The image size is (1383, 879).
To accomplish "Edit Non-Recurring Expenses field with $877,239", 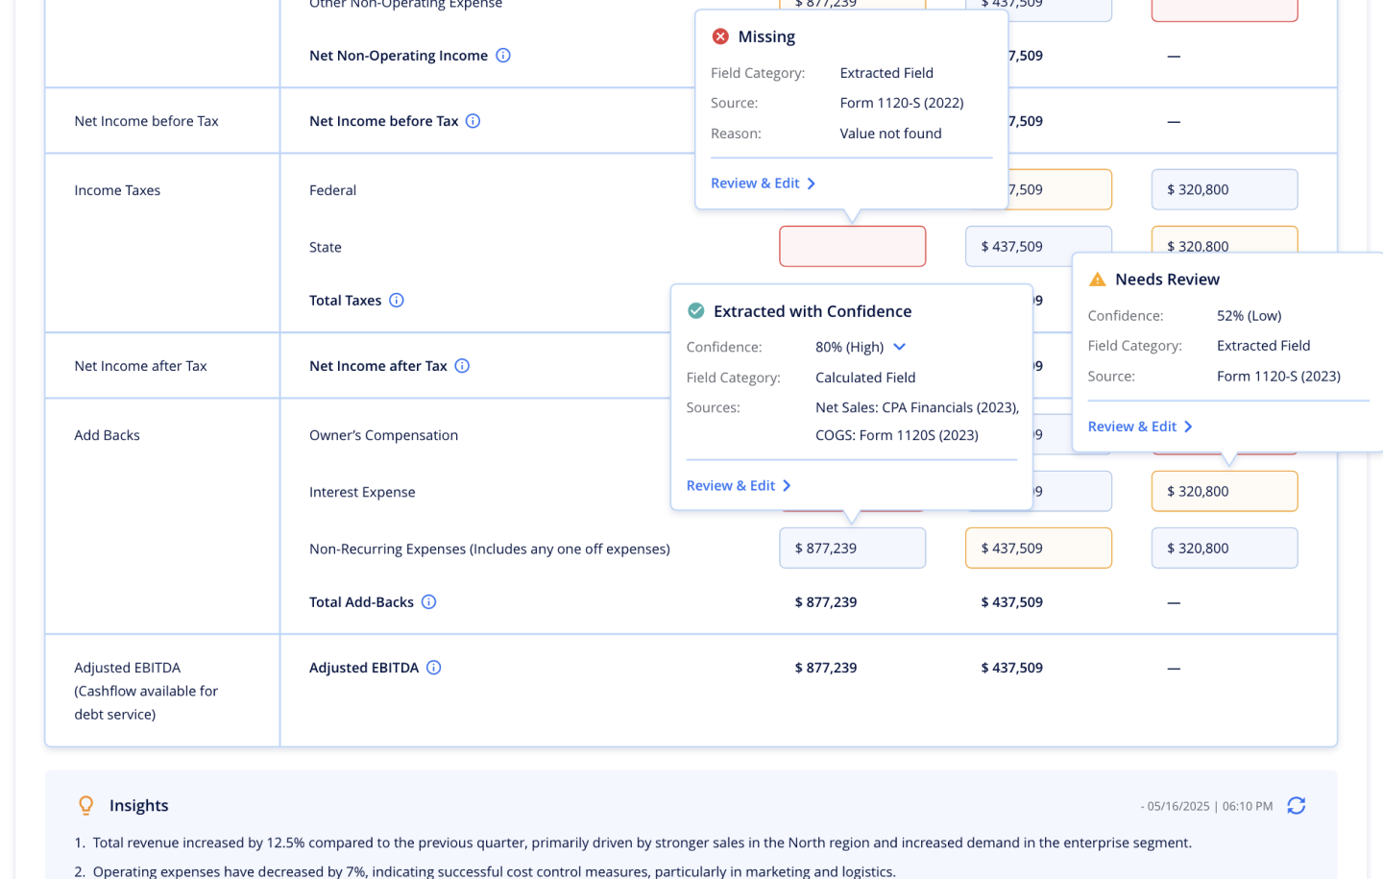I will (852, 549).
